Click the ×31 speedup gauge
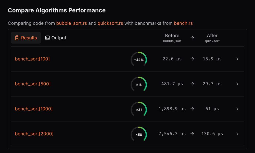The width and height of the screenshot is (255, 153). [139, 109]
